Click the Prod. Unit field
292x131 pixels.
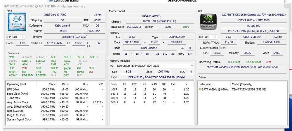pos(94,31)
